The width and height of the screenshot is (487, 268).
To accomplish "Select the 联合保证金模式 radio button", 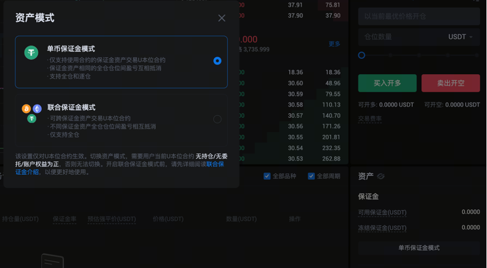I will [x=217, y=119].
